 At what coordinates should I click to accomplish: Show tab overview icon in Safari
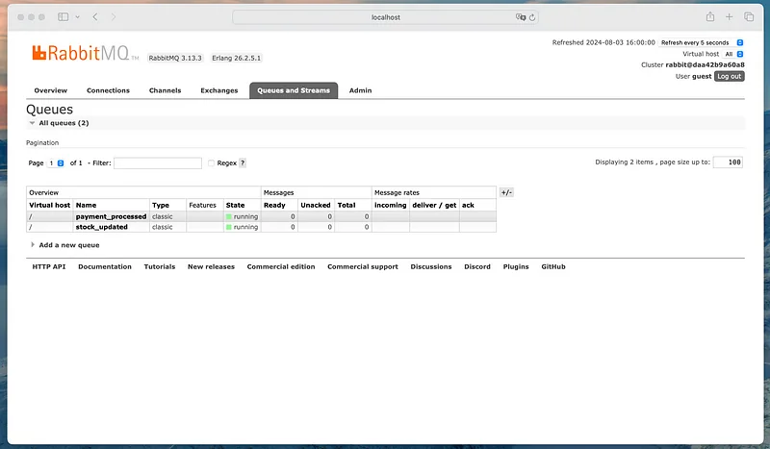(749, 16)
